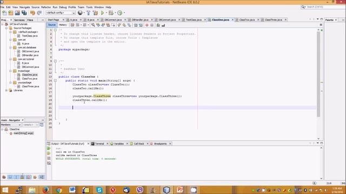Click the Stop square icon in Output panel
This screenshot has height=194, width=346.
49,158
